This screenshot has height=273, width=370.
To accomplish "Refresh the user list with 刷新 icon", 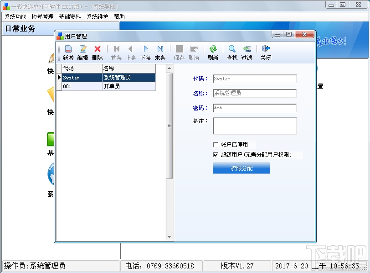I will [x=213, y=52].
